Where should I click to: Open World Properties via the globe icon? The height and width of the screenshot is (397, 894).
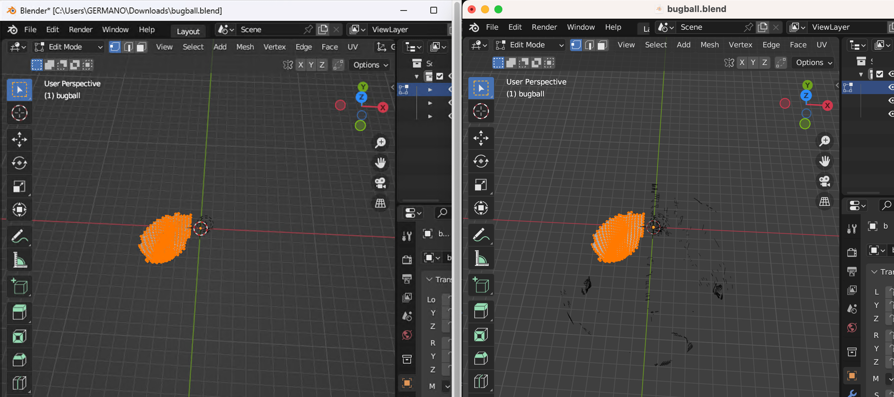(x=407, y=335)
